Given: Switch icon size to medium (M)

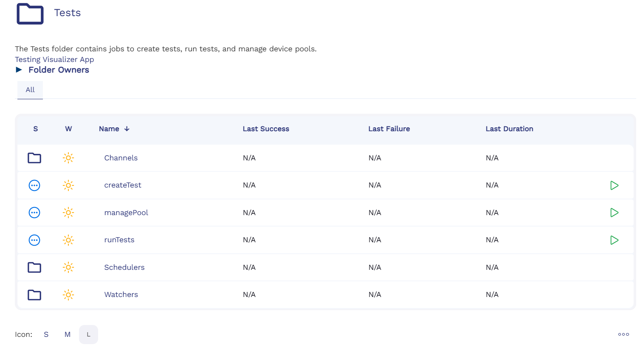Looking at the screenshot, I should (67, 334).
